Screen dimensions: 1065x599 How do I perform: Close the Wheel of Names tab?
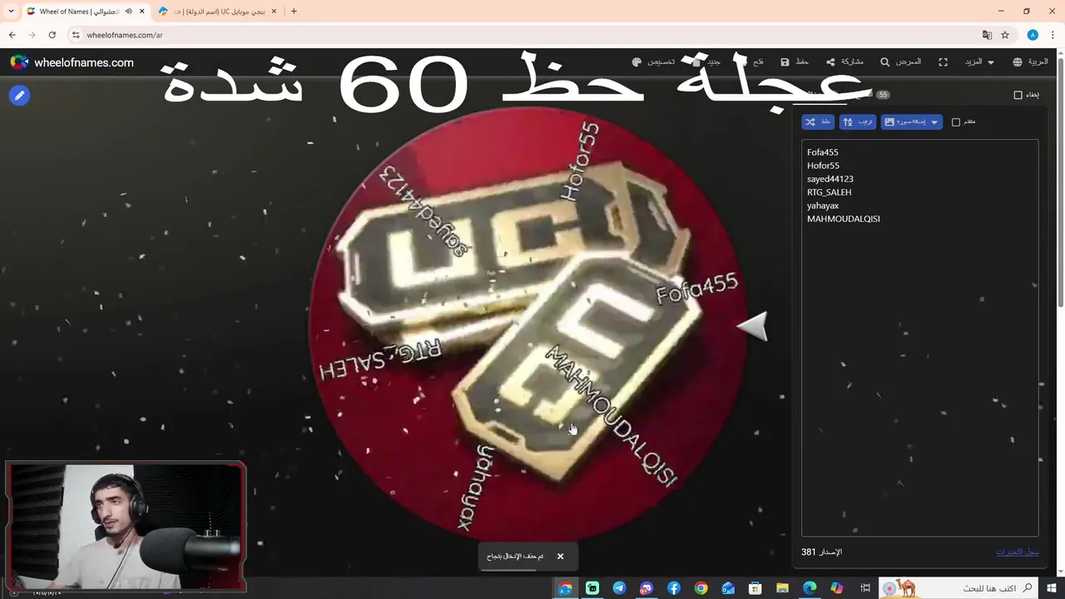pyautogui.click(x=141, y=12)
